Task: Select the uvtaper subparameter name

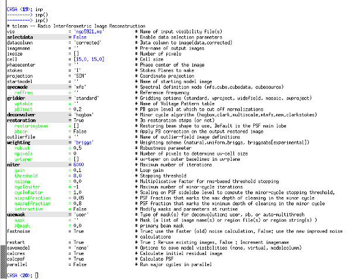Action: [x=23, y=159]
